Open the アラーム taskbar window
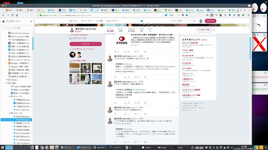The image size is (268, 150). (x=67, y=147)
